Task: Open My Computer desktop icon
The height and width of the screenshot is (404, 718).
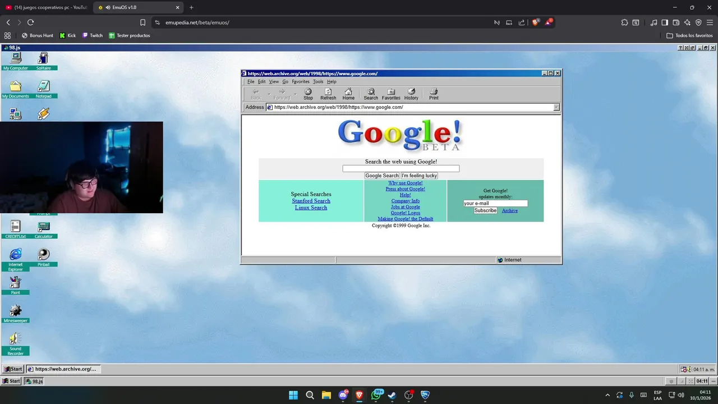Action: (15, 61)
